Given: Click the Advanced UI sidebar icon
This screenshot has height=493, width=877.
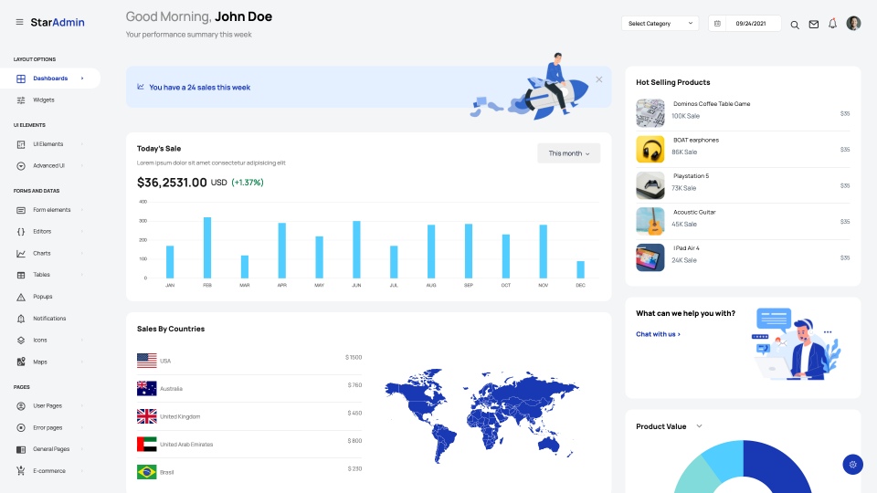Looking at the screenshot, I should [x=21, y=166].
